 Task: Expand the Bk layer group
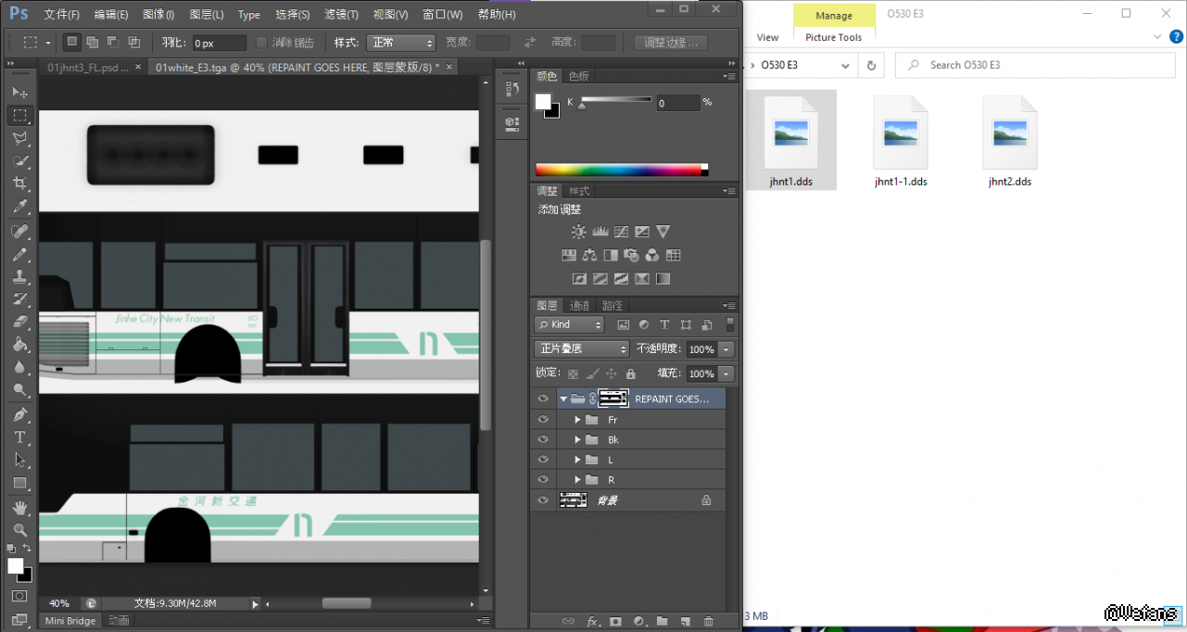[577, 440]
